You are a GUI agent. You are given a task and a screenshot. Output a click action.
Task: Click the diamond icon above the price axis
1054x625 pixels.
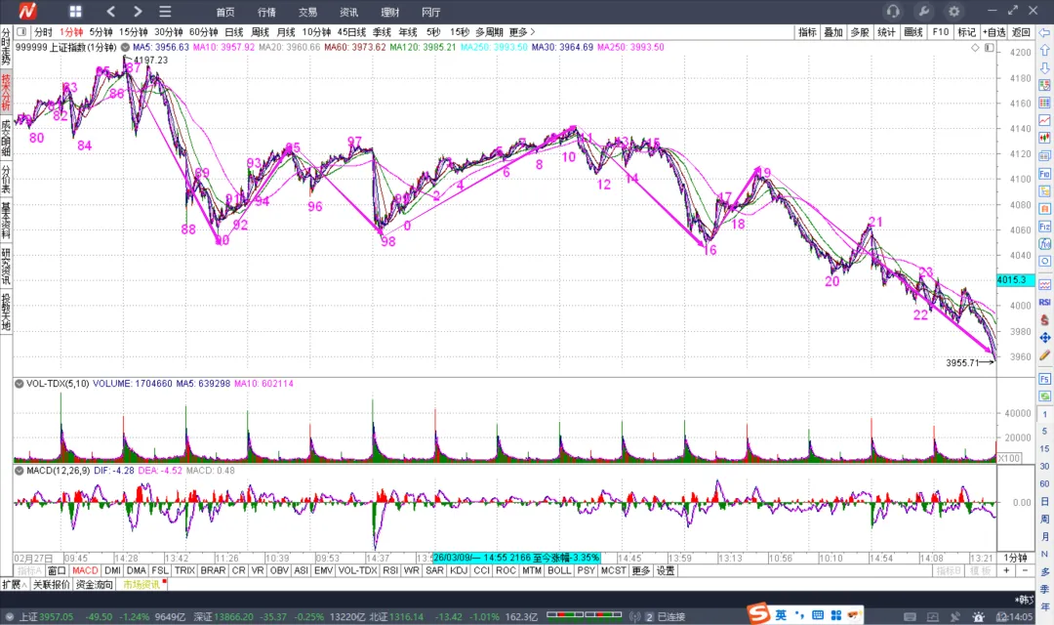[x=975, y=48]
